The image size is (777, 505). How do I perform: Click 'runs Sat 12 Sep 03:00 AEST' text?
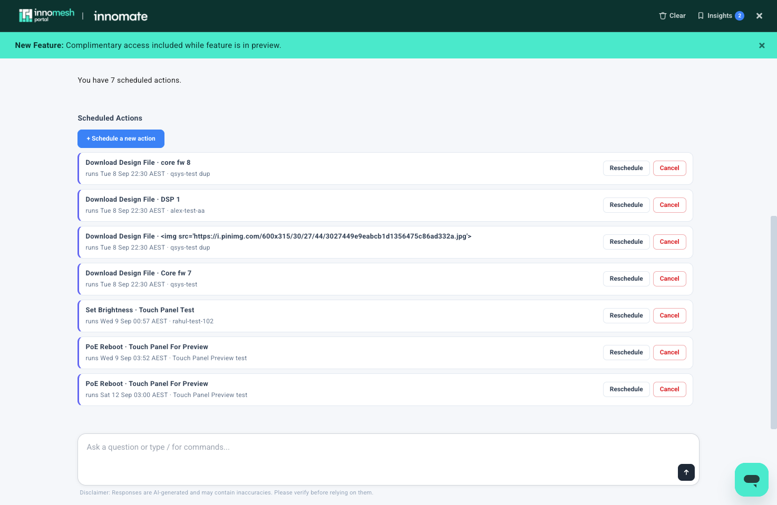pos(127,395)
